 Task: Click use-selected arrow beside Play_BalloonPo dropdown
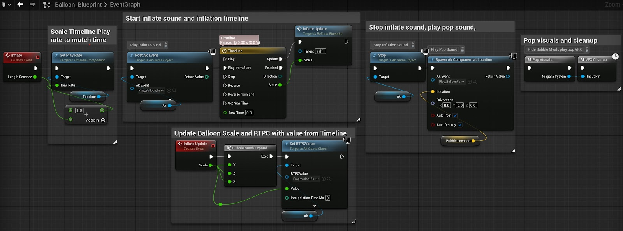point(470,82)
